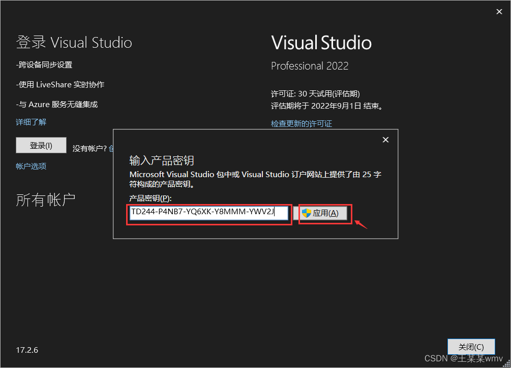Click the 关闭(C) button at bottom right
The height and width of the screenshot is (368, 511).
click(x=471, y=347)
